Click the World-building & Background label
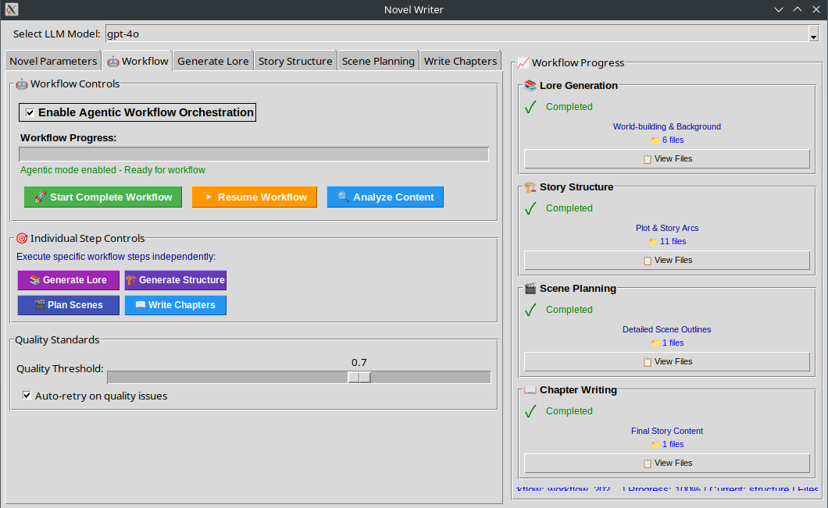The image size is (828, 508). click(x=667, y=126)
